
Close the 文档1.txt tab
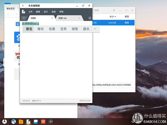coord(79,18)
